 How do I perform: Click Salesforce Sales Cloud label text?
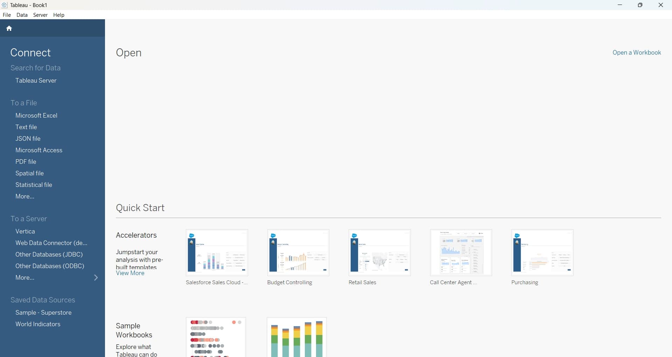pyautogui.click(x=217, y=282)
